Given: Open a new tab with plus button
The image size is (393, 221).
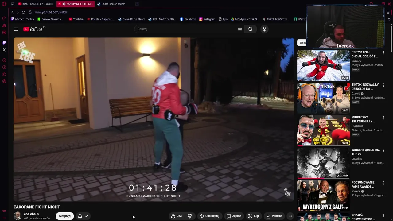Looking at the screenshot, I should (137, 4).
